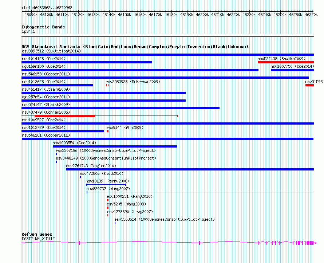This screenshot has height=263, width=324.
Task: Open variant esv3893512 (Suktitipat2014) label
Action: (51, 51)
